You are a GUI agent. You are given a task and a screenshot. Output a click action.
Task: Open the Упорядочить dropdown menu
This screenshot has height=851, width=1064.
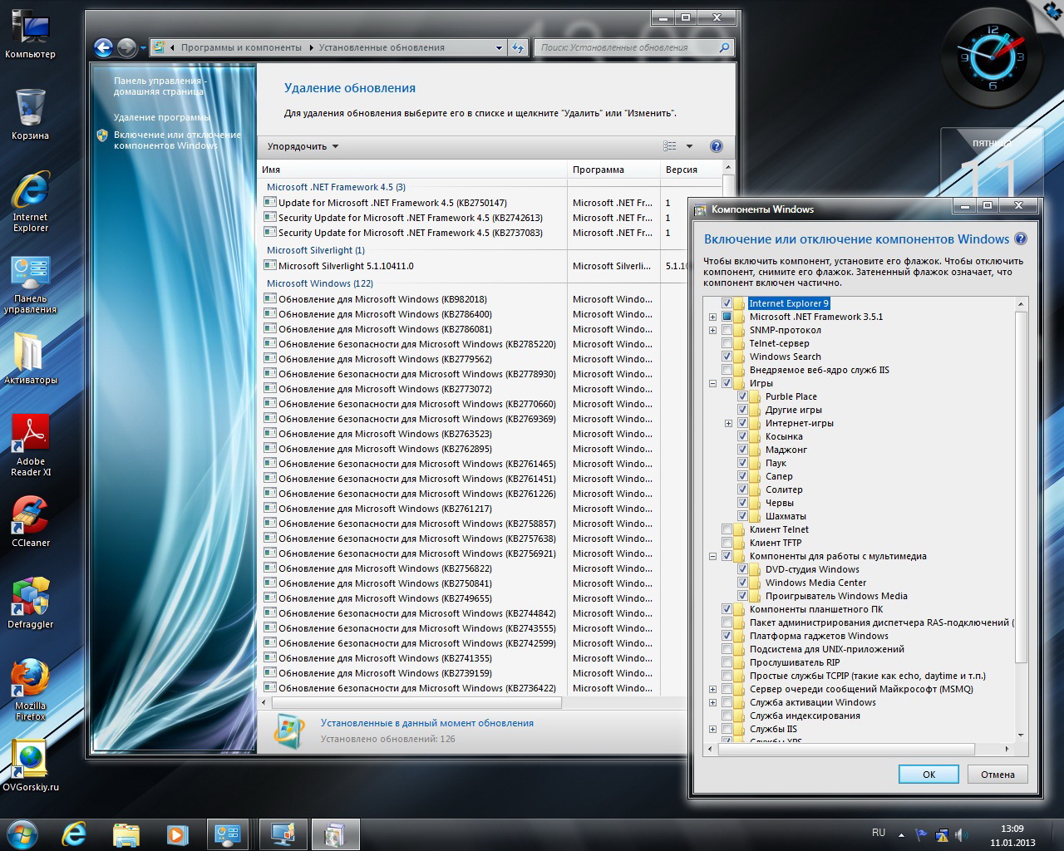pos(303,146)
